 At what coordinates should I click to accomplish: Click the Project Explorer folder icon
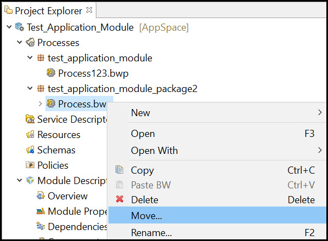pyautogui.click(x=8, y=10)
